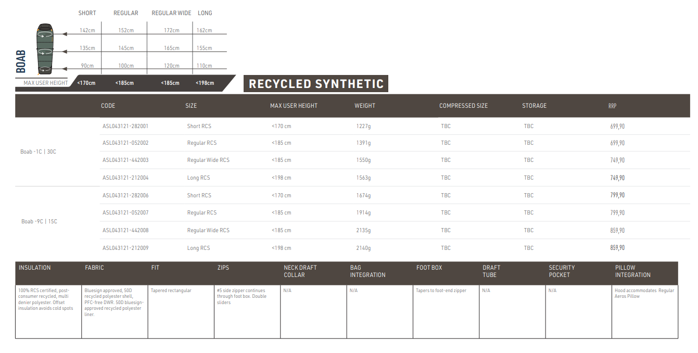Click product code ASL043121-442003
698x353 pixels.
(x=125, y=160)
